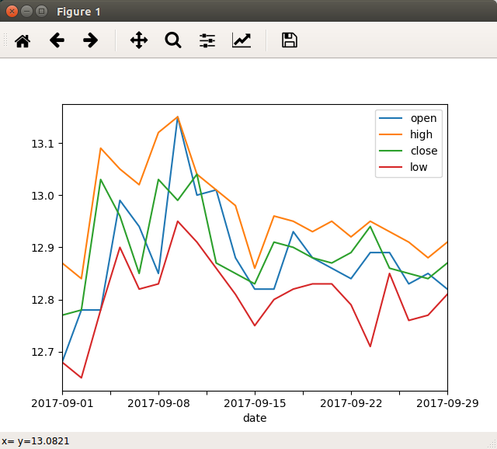Activate the Zoom to rectangle tool
The height and width of the screenshot is (449, 497).
click(x=173, y=40)
